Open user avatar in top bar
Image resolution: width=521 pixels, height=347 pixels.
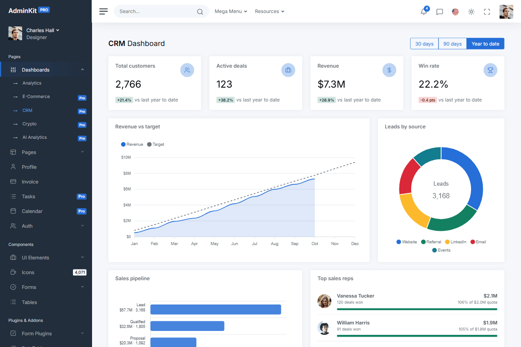(x=506, y=12)
